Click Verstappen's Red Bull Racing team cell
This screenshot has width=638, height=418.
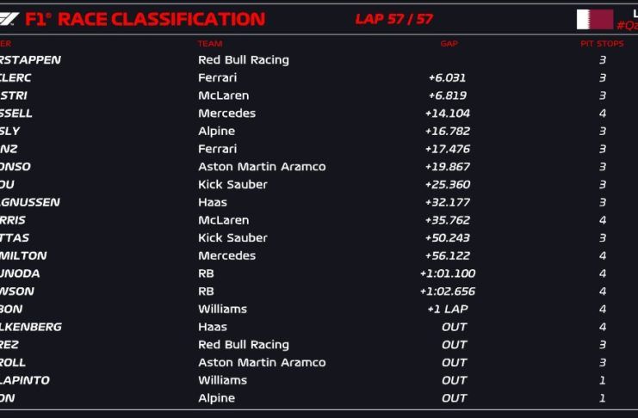(x=244, y=60)
